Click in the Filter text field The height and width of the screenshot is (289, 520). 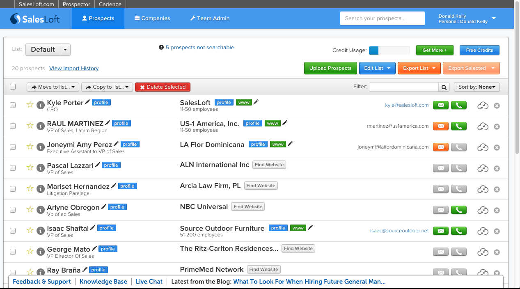click(x=404, y=87)
